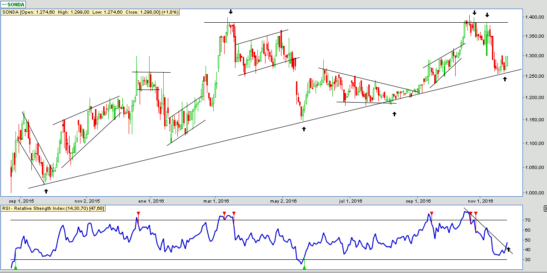Click the up arrow below the May 2016 low
Viewport: 547px width, 273px height.
[304, 129]
